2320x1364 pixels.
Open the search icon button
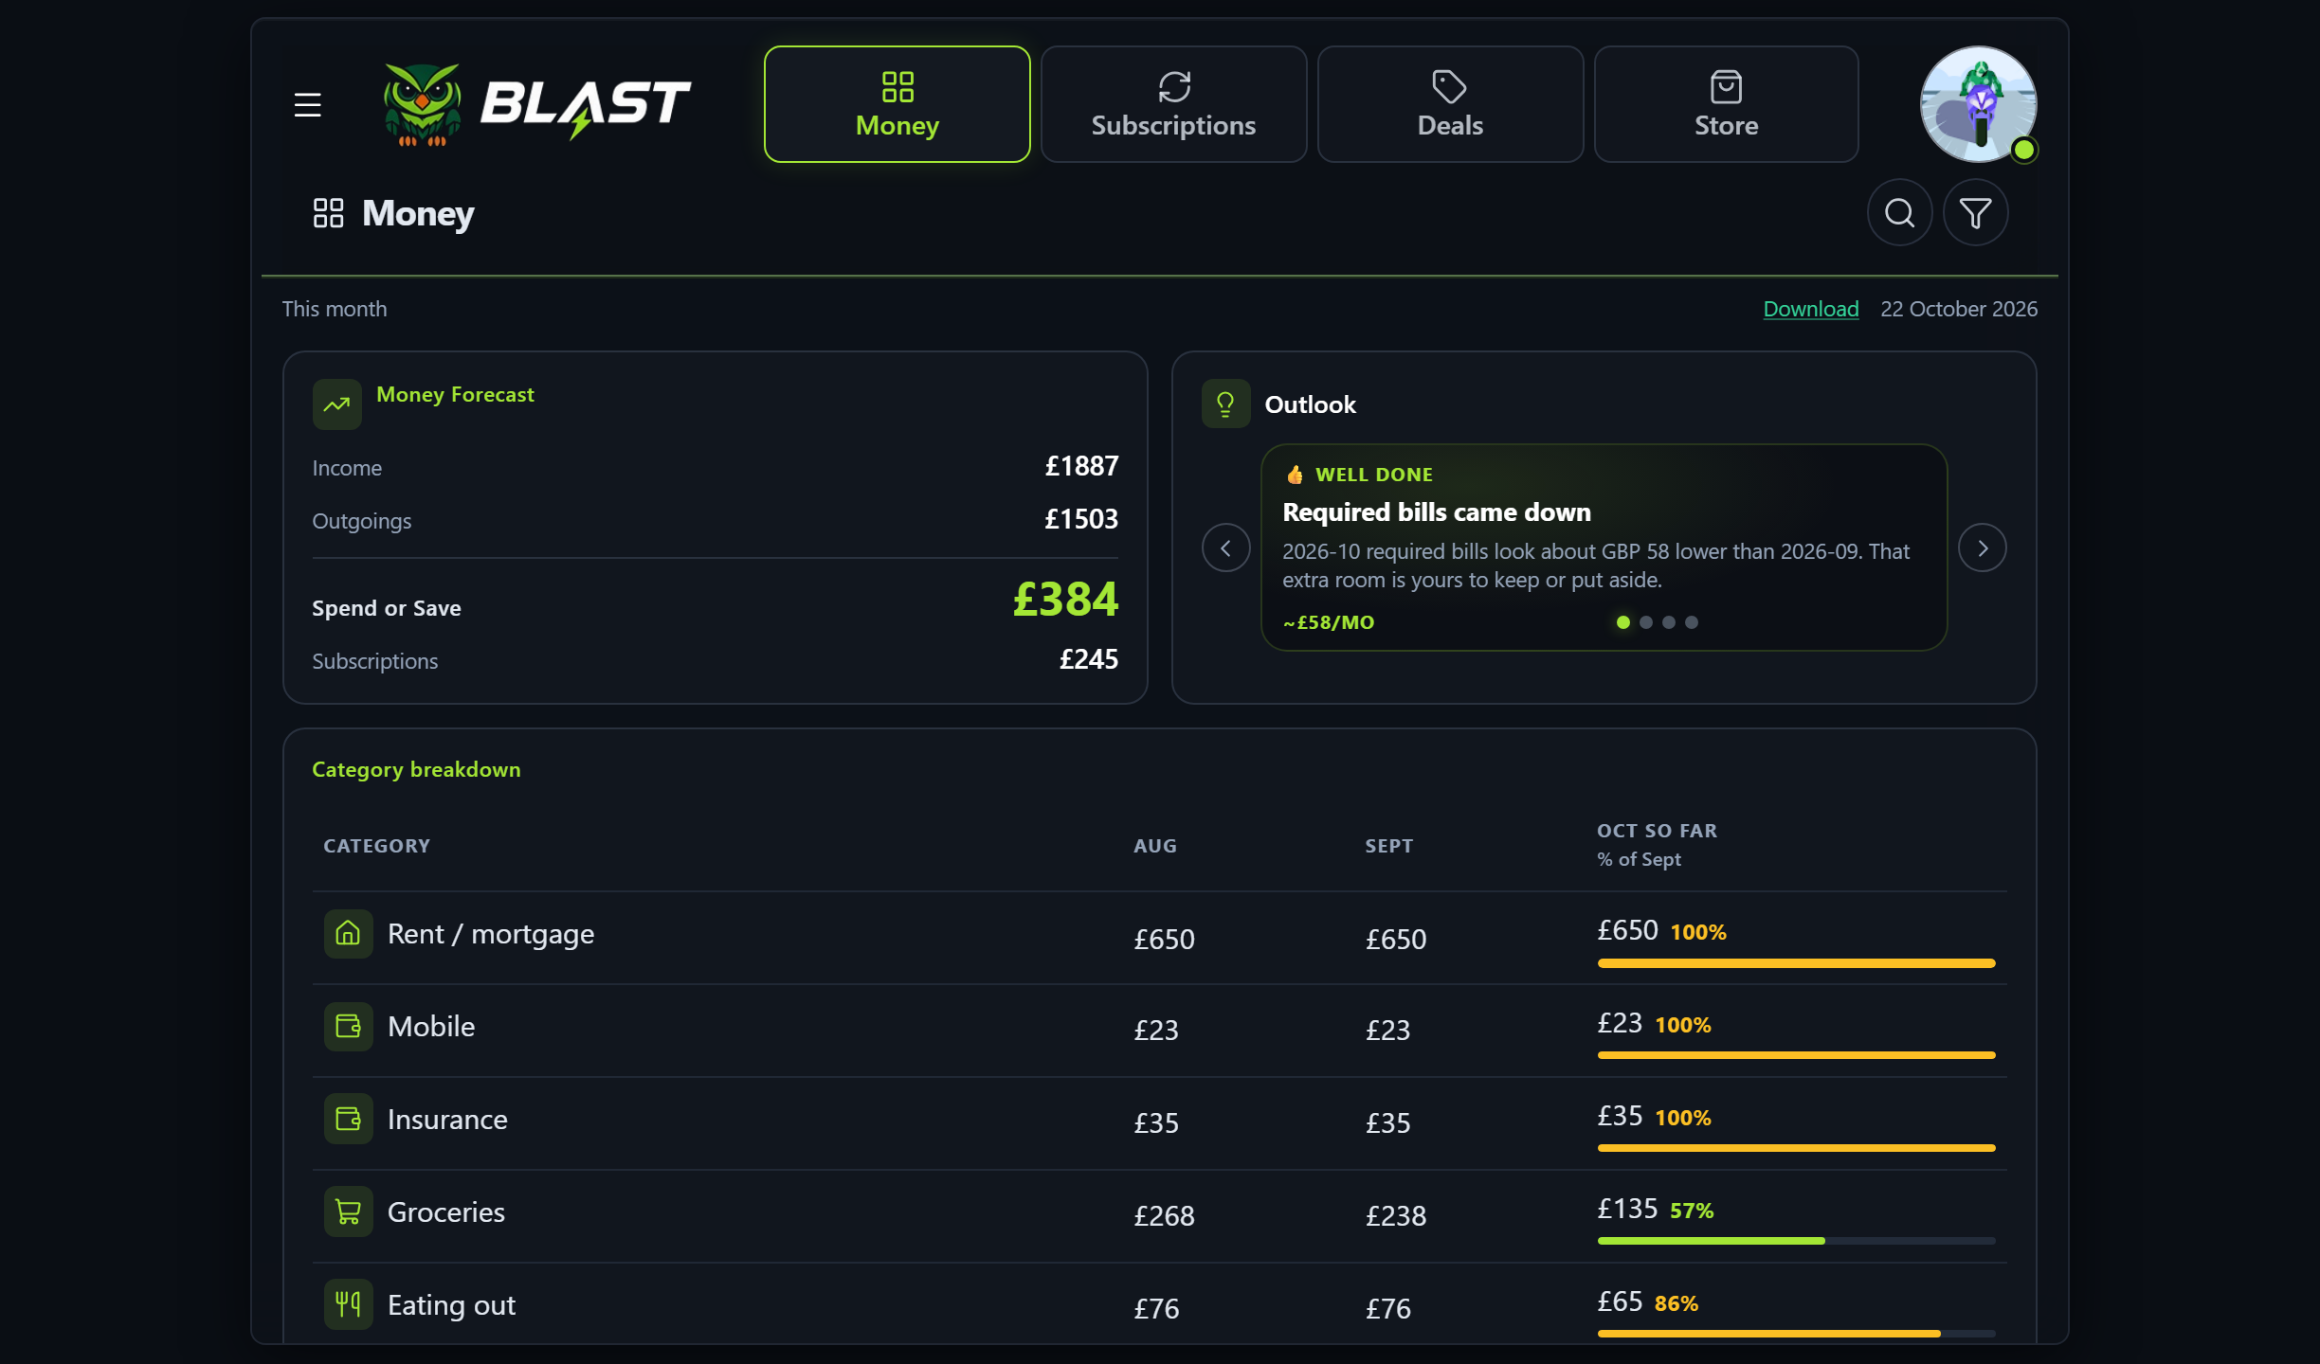point(1899,213)
